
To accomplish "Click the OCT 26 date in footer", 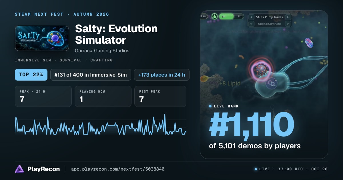I will (x=319, y=169).
